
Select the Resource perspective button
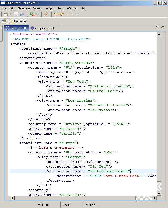[17, 21]
